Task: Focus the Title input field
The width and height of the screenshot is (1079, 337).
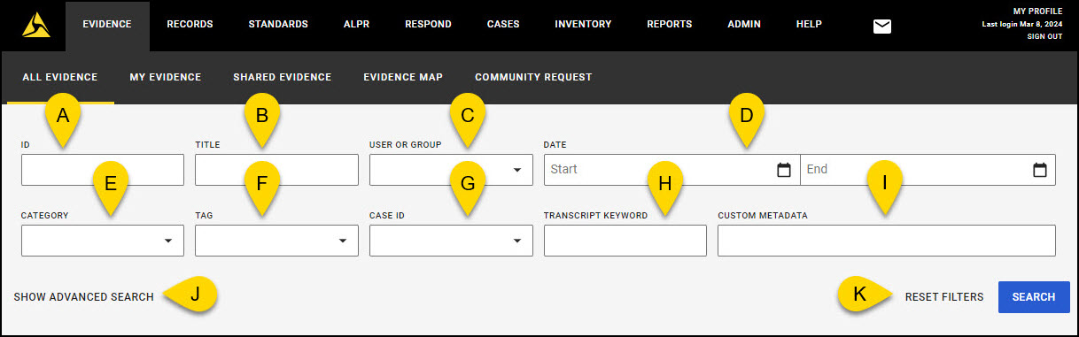Action: [x=276, y=170]
